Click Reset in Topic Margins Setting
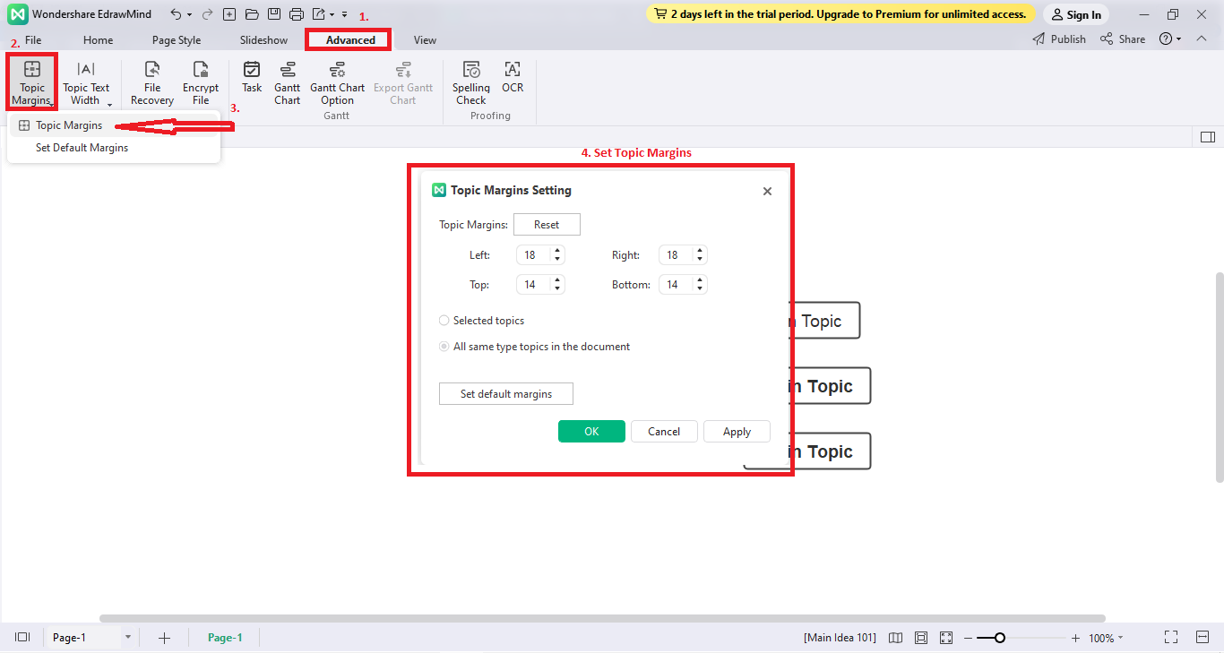 (x=547, y=225)
